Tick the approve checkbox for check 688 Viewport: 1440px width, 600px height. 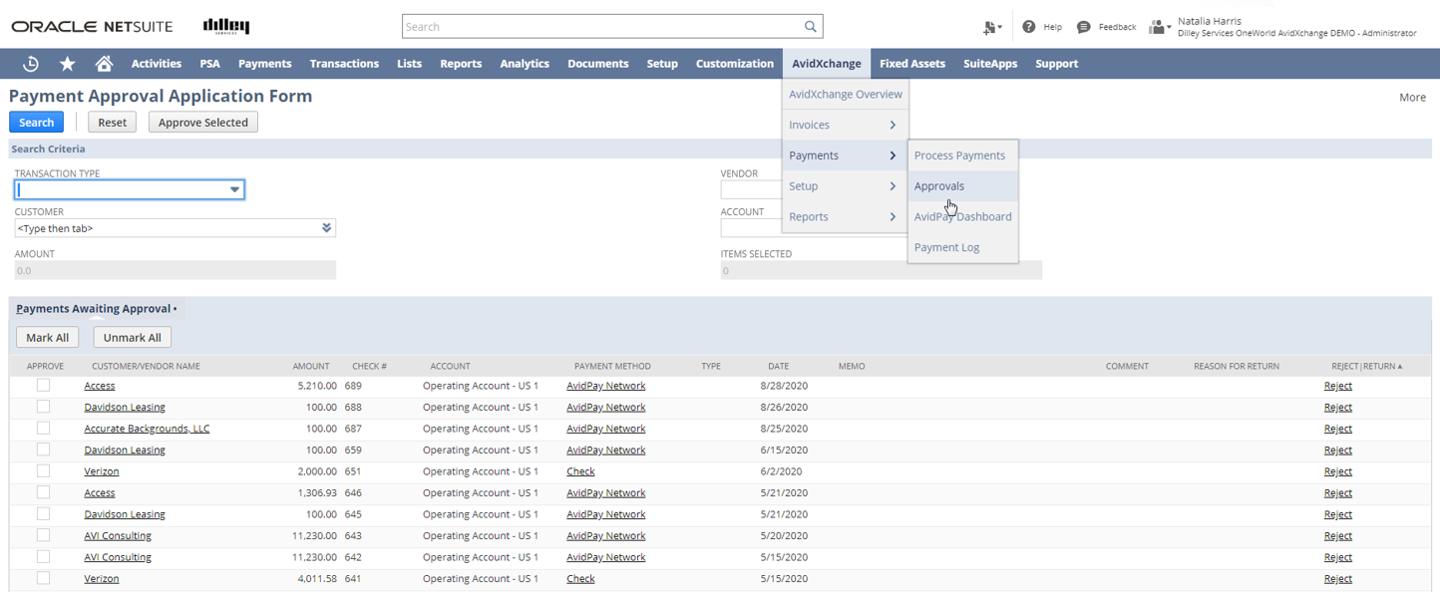click(43, 407)
